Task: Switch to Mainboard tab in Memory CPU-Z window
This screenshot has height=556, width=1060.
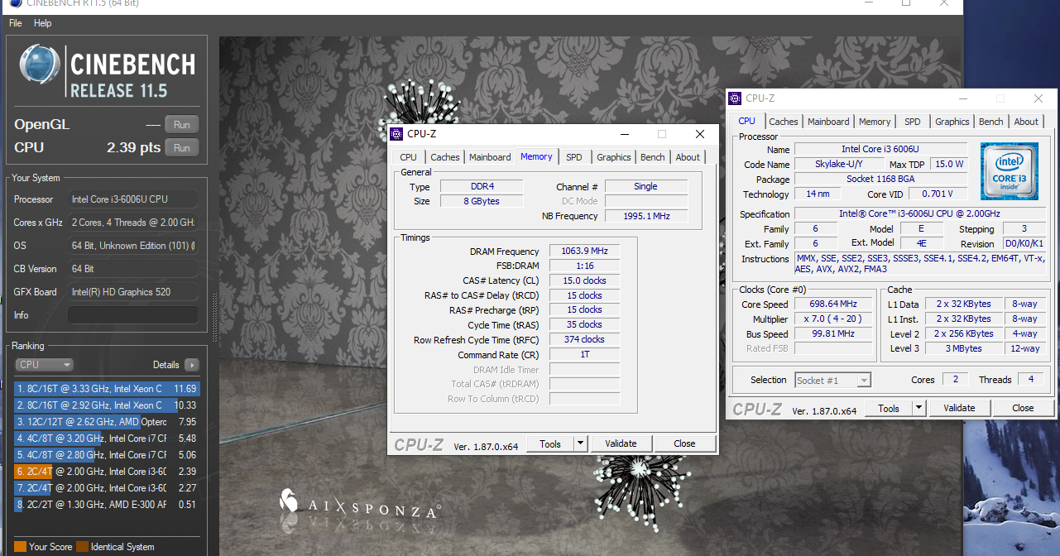Action: [490, 157]
